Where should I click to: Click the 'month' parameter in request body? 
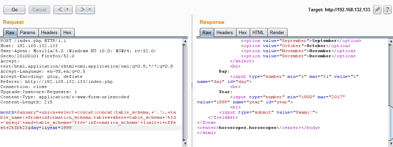7,112
